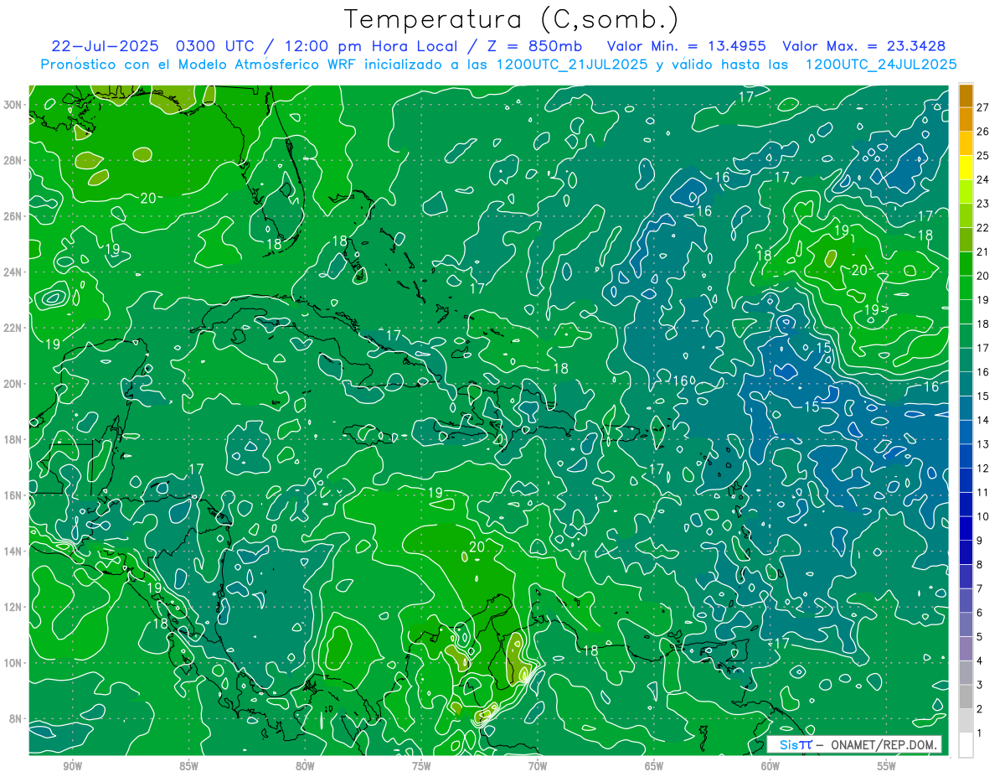Image resolution: width=1005 pixels, height=777 pixels.
Task: Click the colorbar scale label 27
Action: [x=983, y=107]
